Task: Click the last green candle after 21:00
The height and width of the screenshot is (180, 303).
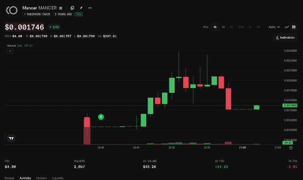Action: click(x=257, y=107)
